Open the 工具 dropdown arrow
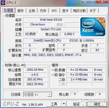The width and height of the screenshot is (109, 108). tap(64, 104)
